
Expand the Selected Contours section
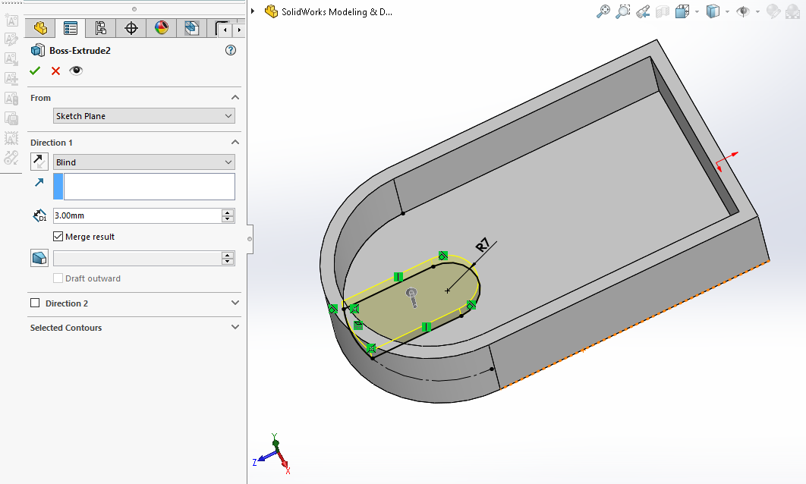[x=235, y=328]
